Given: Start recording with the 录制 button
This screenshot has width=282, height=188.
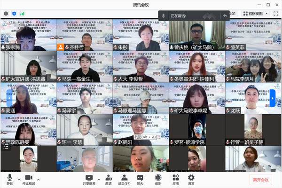Looking at the screenshot, I should point(158,179).
